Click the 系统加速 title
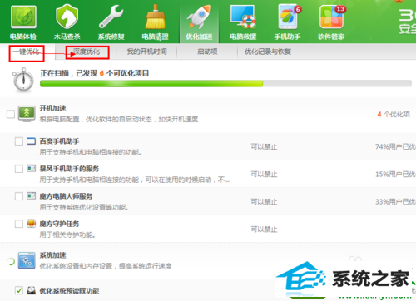 52,255
